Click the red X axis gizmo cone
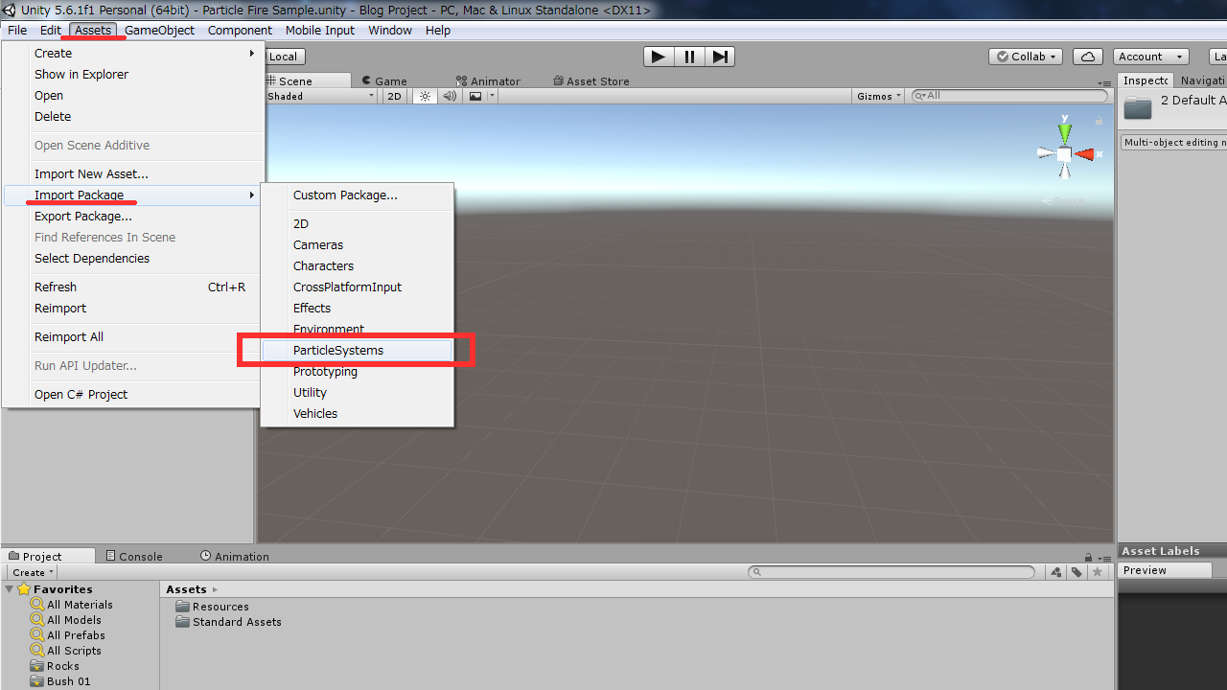Viewport: 1227px width, 690px height. point(1084,153)
